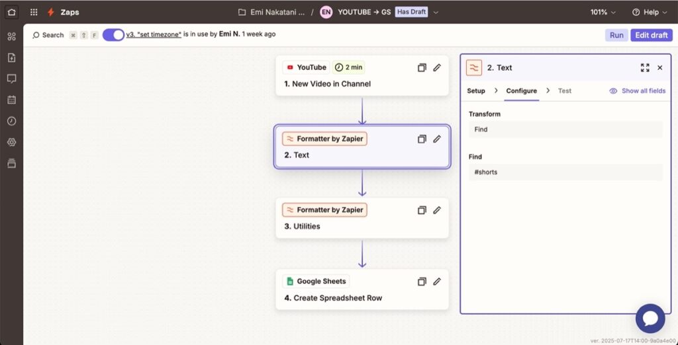Click the Formatter icon in panel header

click(474, 68)
